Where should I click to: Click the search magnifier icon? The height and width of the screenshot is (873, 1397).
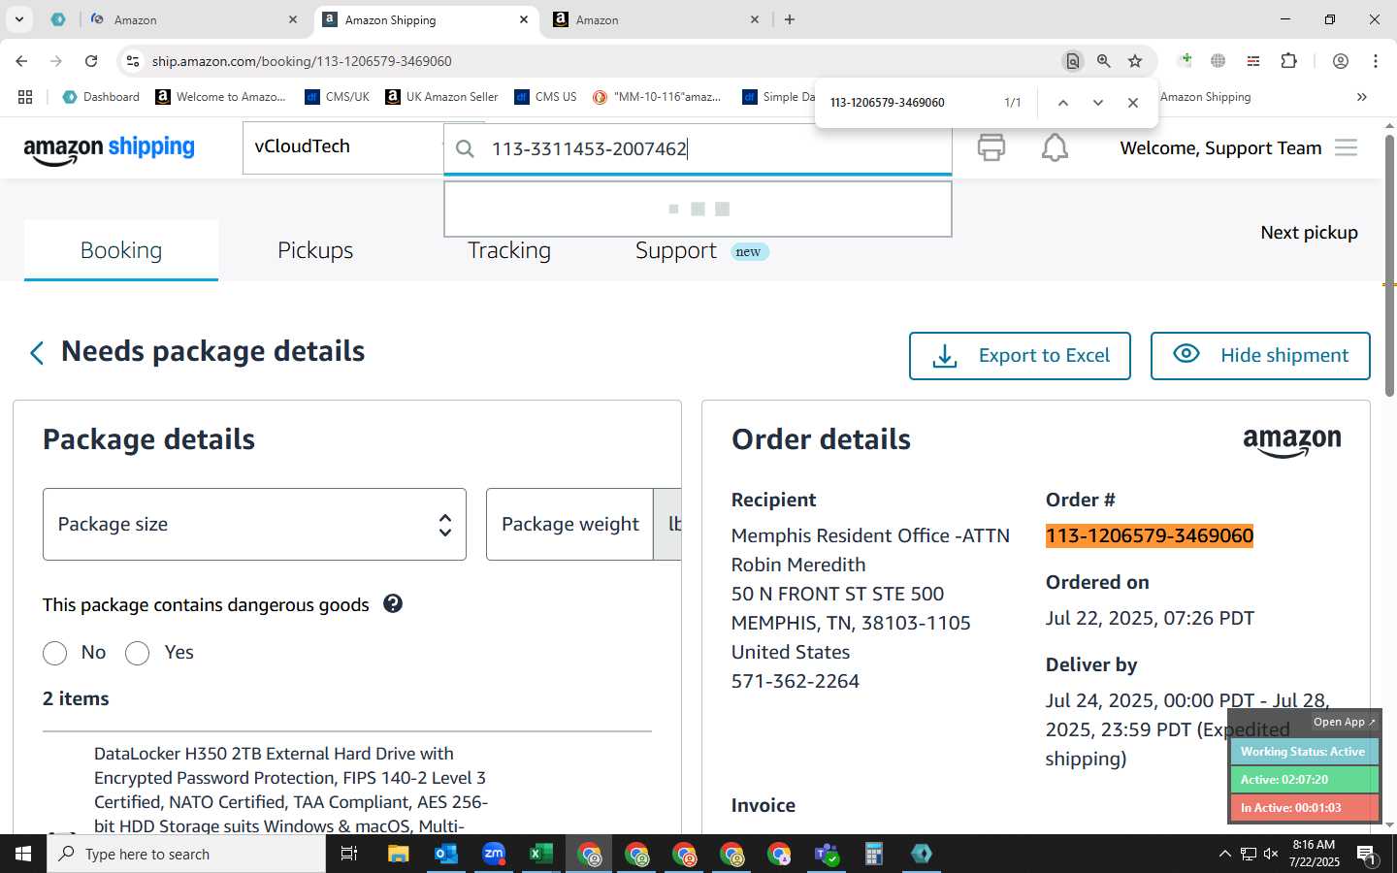(x=466, y=148)
